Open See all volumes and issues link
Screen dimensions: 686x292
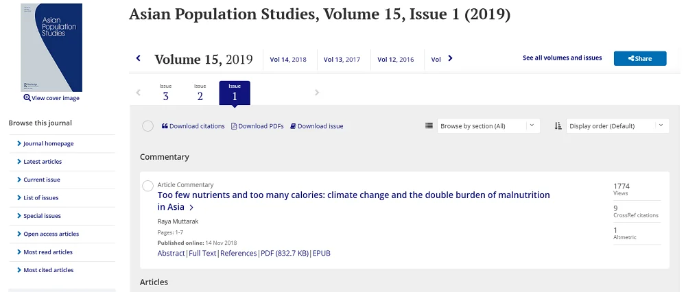click(x=562, y=58)
